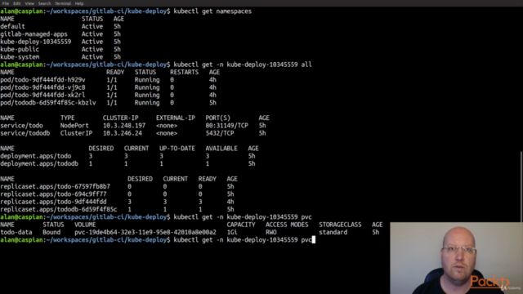The height and width of the screenshot is (294, 523).
Task: Click the current prompt command ending in pvc
Action: pyautogui.click(x=243, y=240)
